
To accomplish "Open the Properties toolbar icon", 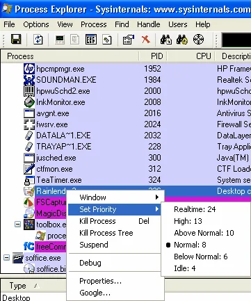I will pos(129,40).
